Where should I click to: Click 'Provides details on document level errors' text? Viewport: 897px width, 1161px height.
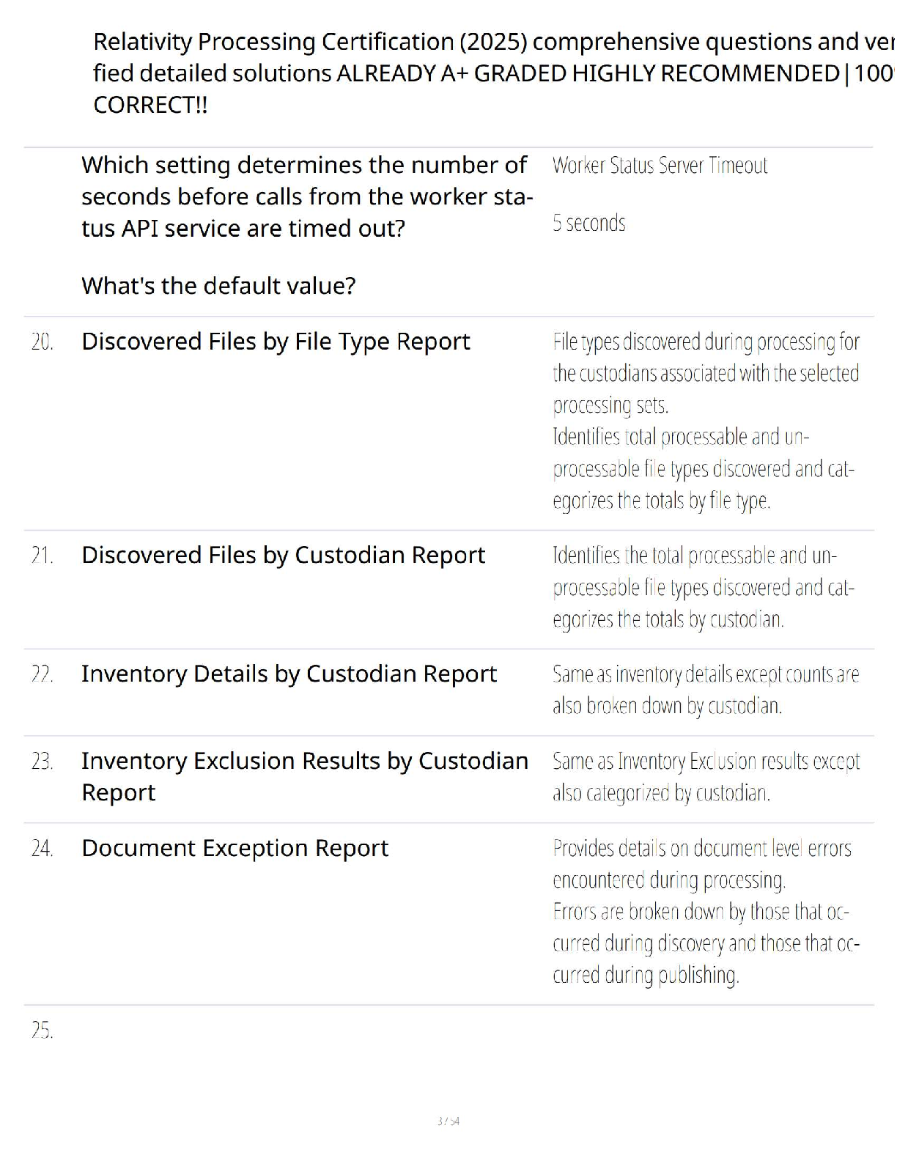click(701, 849)
